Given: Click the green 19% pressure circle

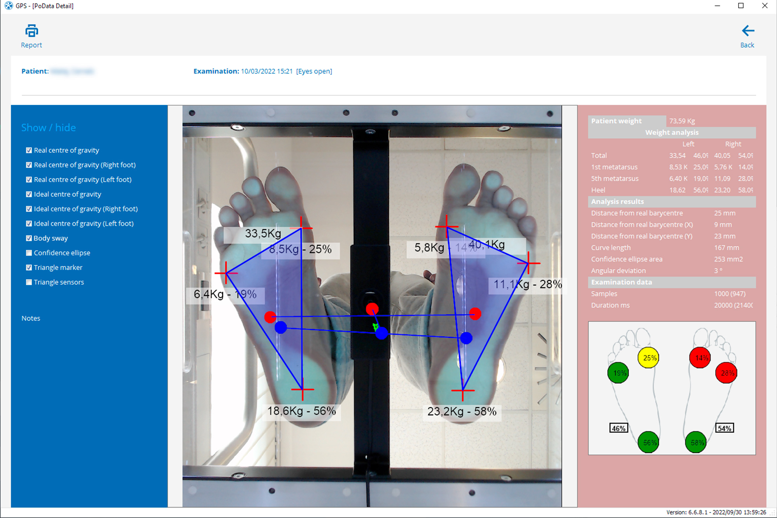Looking at the screenshot, I should coord(618,373).
